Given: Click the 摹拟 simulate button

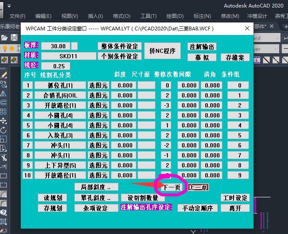Looking at the screenshot, I should pos(202,57).
